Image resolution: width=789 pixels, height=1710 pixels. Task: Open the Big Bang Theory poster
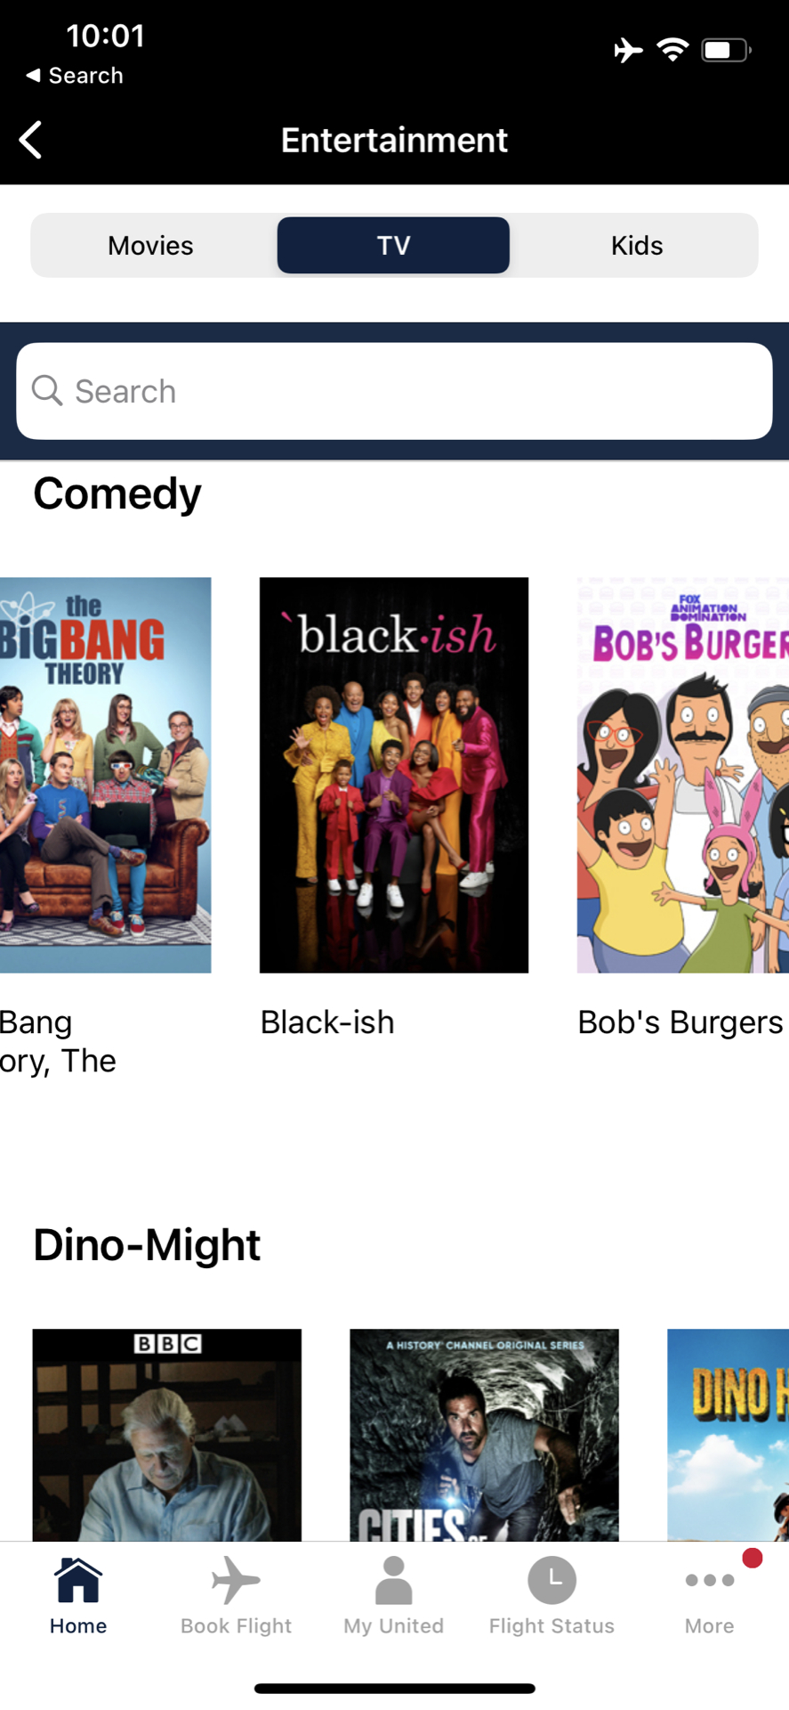click(x=106, y=775)
